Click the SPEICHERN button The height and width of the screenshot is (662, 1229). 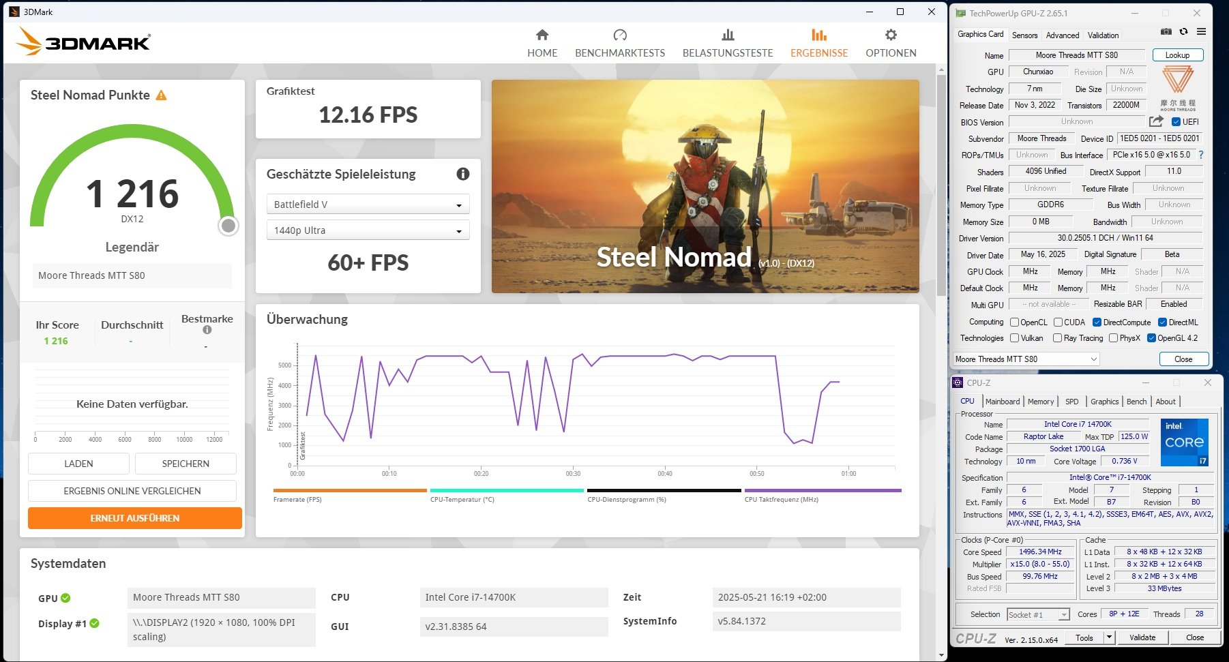pyautogui.click(x=186, y=464)
